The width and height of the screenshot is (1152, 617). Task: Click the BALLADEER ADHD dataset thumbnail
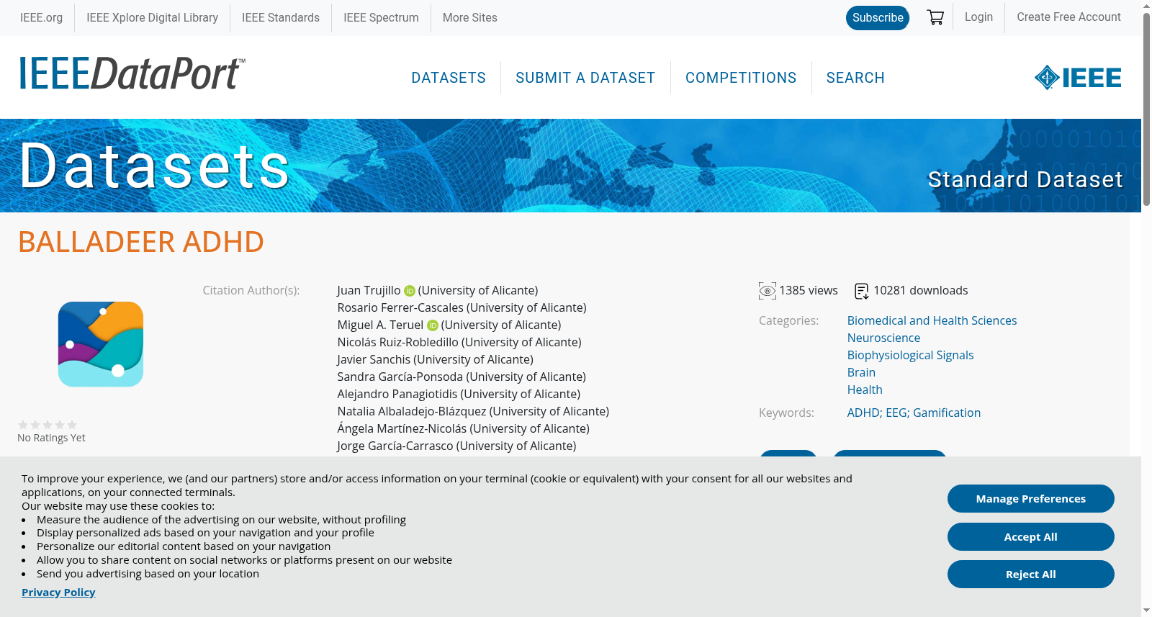(x=101, y=344)
